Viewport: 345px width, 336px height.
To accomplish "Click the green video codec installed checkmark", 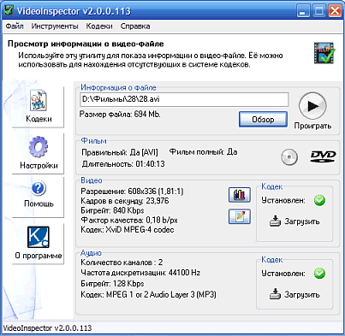I will tap(319, 200).
